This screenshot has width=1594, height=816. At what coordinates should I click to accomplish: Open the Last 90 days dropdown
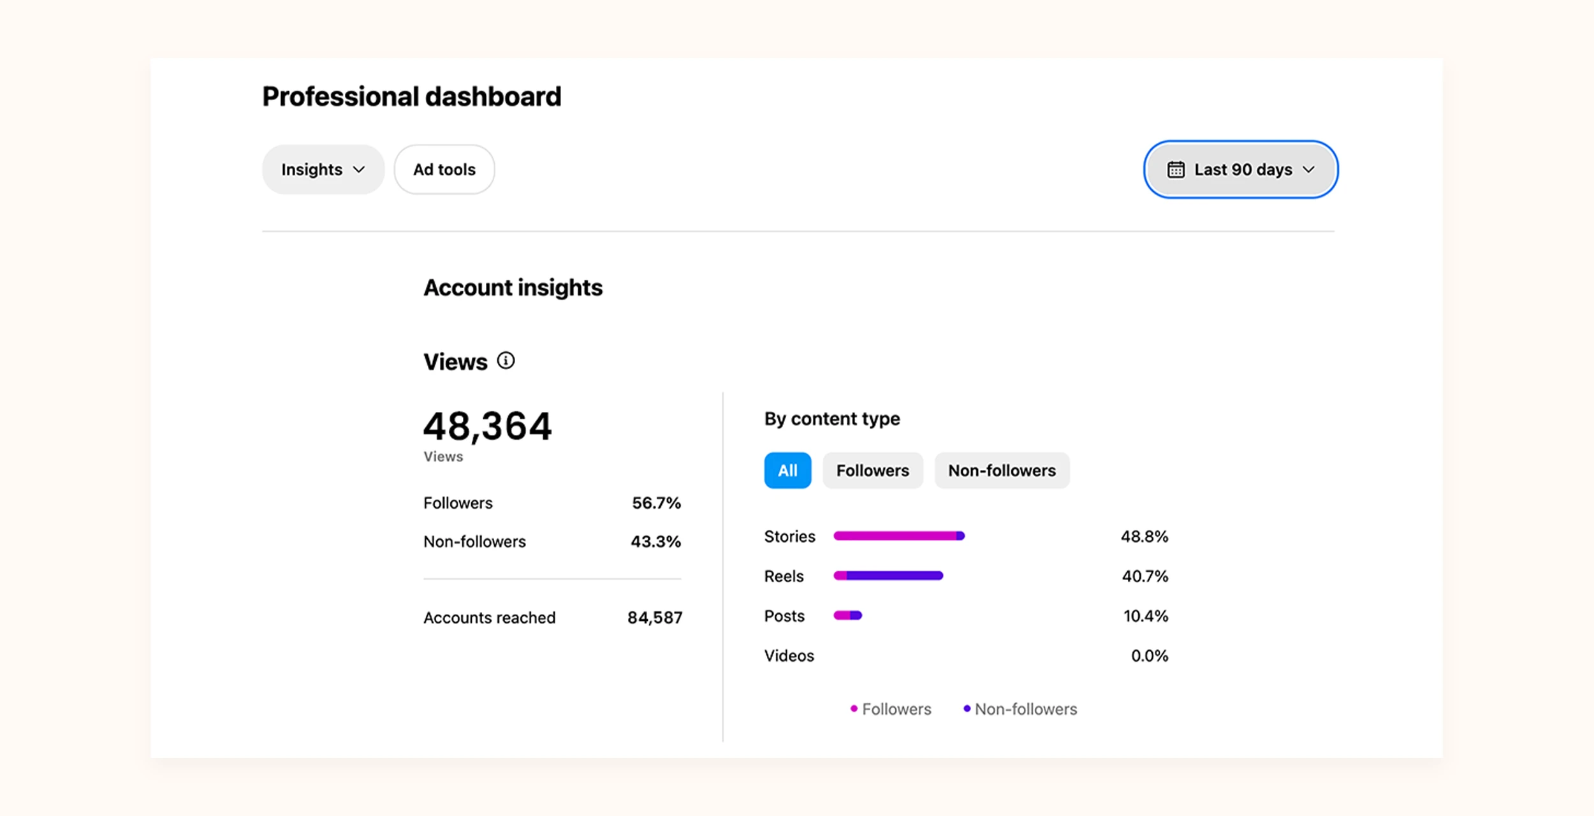pos(1242,170)
